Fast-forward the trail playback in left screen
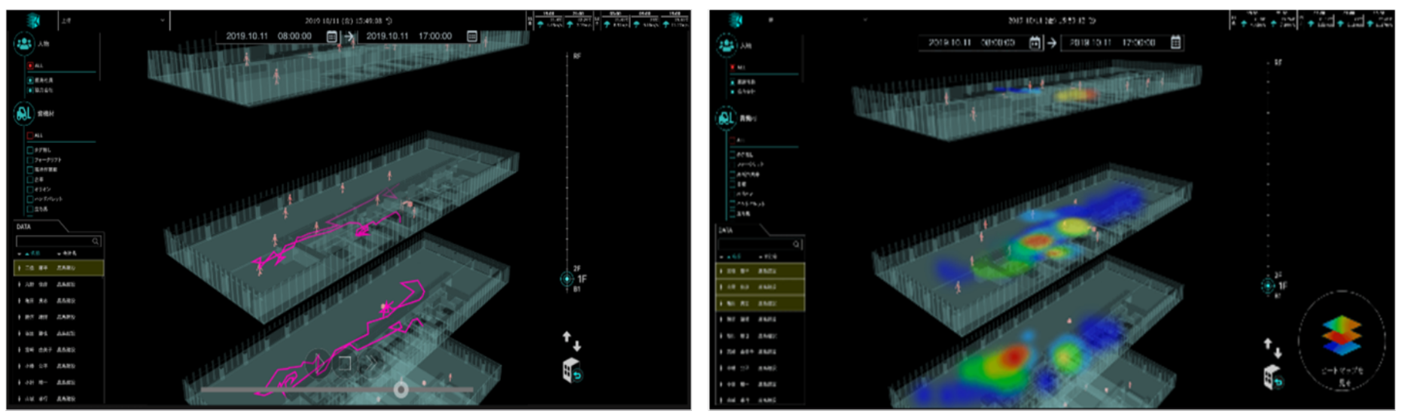The image size is (1402, 420). point(372,364)
